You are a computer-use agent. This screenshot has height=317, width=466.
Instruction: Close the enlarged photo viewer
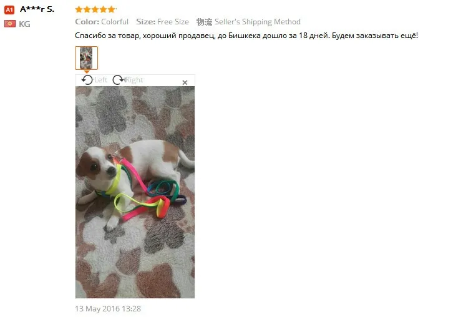185,82
